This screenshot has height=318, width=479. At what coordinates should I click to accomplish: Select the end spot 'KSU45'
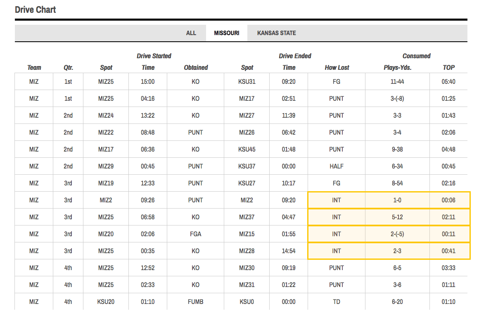point(247,150)
